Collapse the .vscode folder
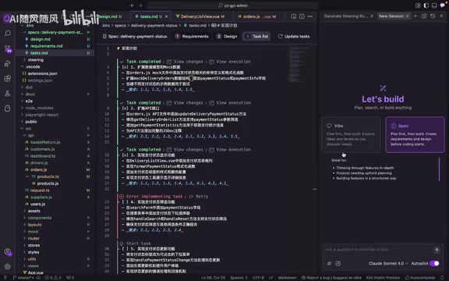 33,66
